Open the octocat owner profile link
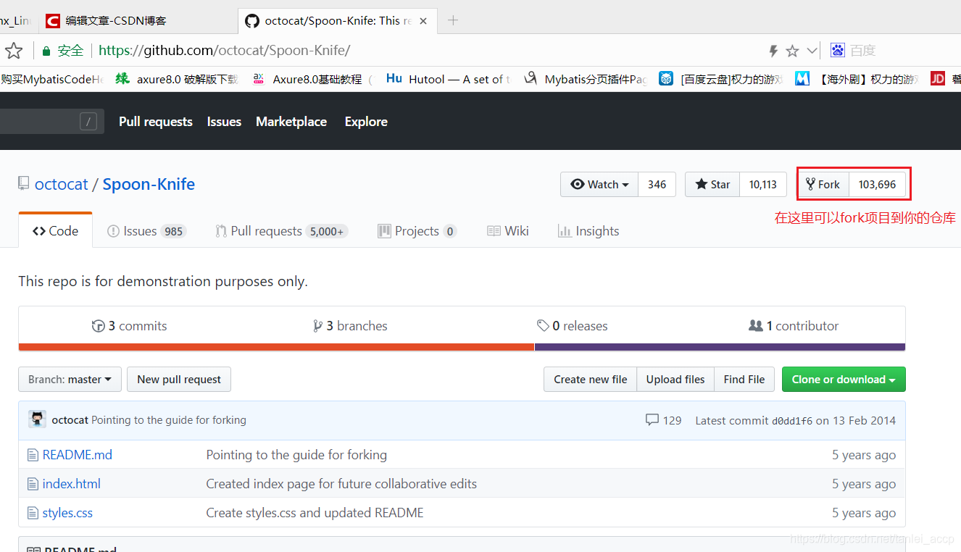Viewport: 961px width, 552px height. [62, 184]
